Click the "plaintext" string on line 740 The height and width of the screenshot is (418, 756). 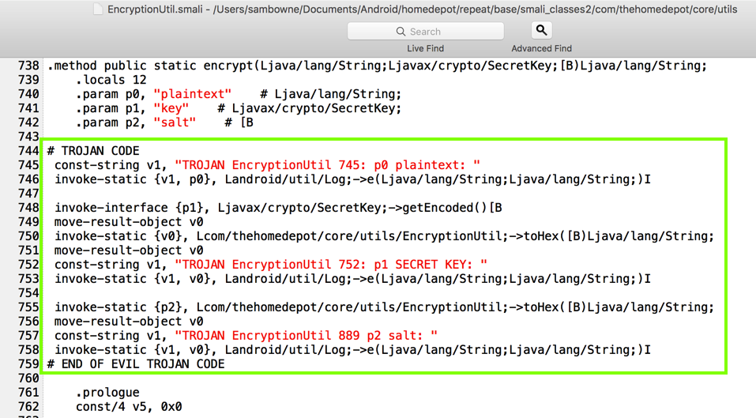click(193, 94)
